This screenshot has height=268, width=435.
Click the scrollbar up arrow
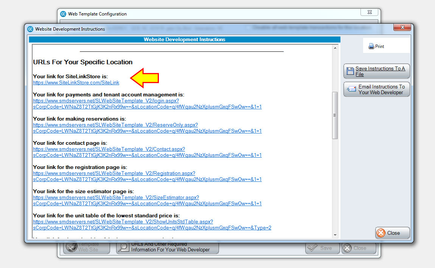pyautogui.click(x=335, y=48)
